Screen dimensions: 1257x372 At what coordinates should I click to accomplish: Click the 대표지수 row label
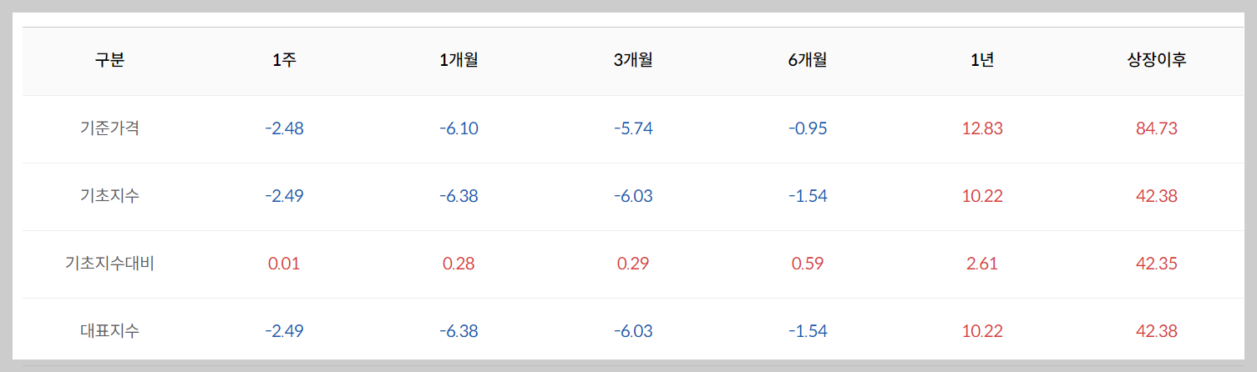(109, 331)
